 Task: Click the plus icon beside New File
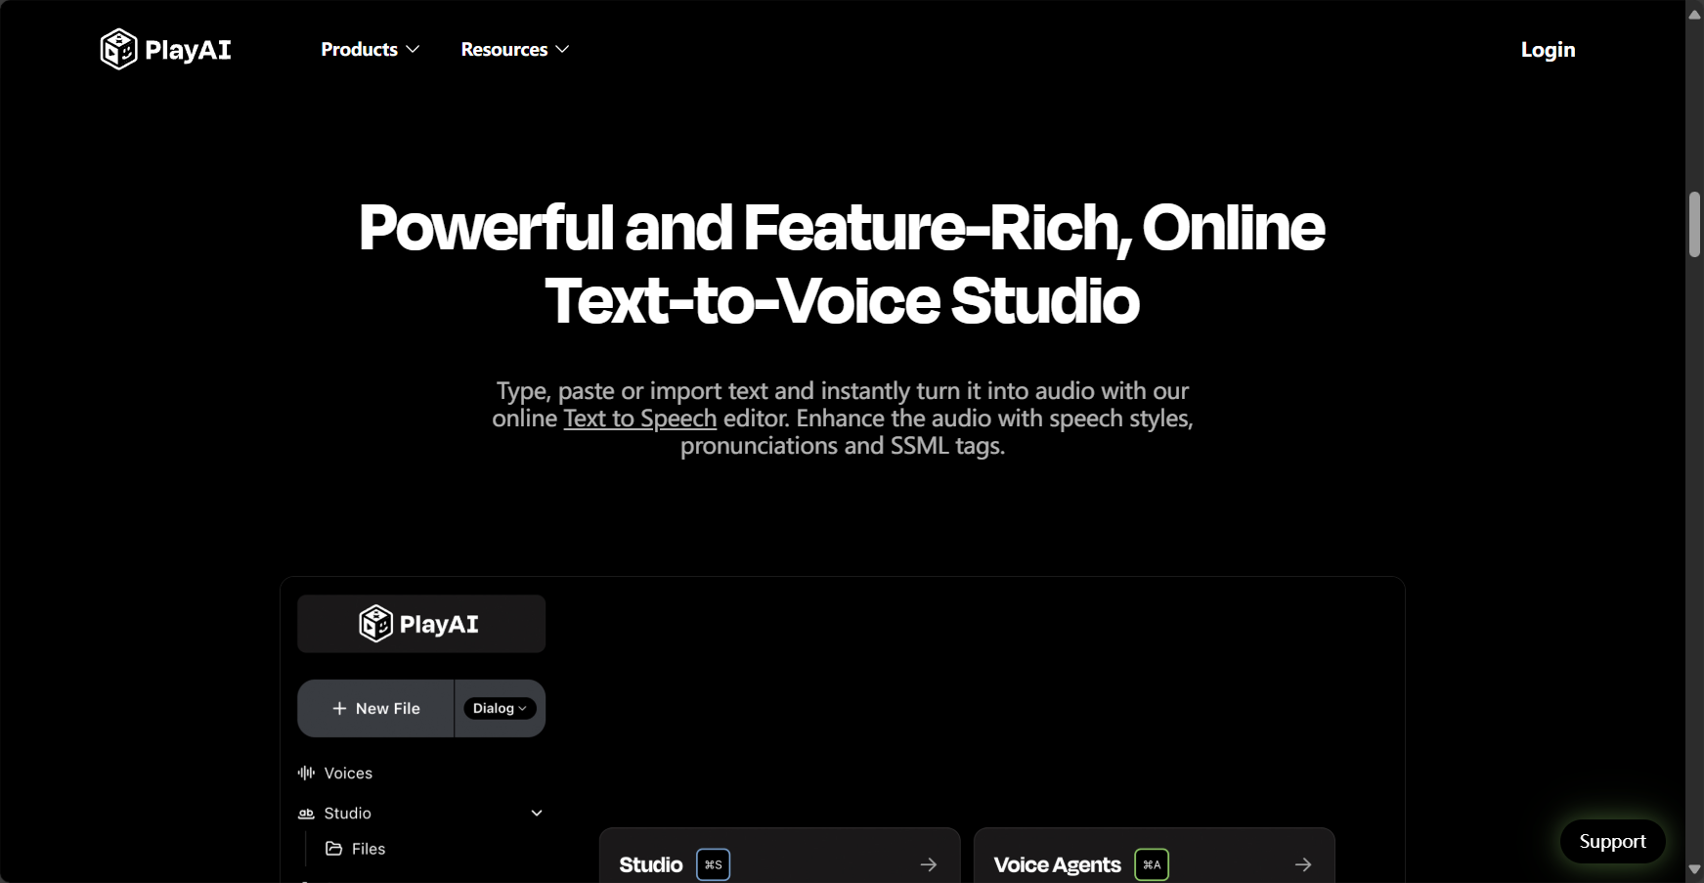[339, 708]
